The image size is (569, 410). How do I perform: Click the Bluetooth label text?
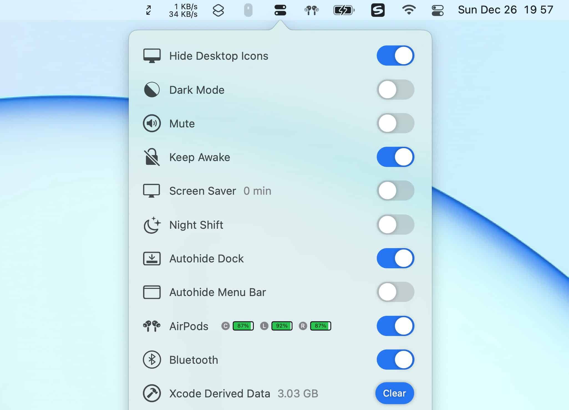tap(194, 360)
